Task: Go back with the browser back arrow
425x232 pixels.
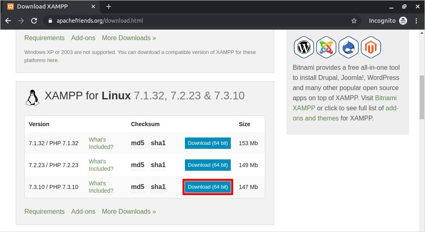Action: 8,21
